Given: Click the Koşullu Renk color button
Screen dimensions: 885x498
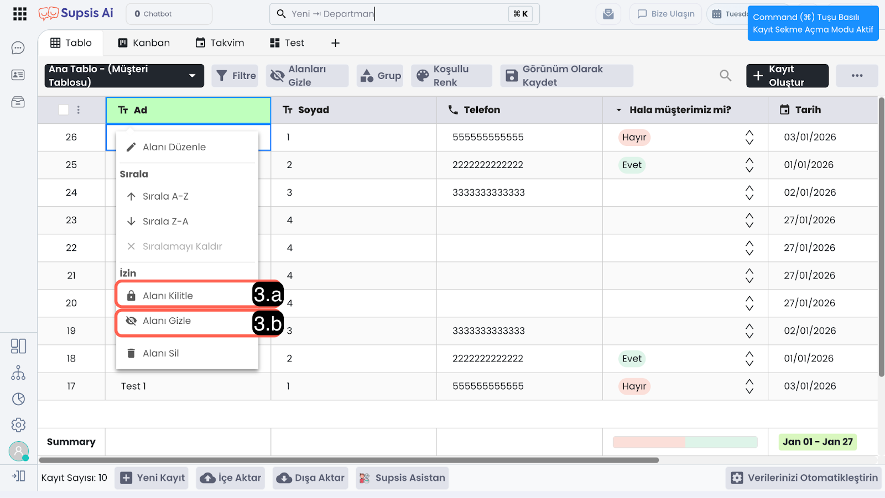Looking at the screenshot, I should coord(450,76).
